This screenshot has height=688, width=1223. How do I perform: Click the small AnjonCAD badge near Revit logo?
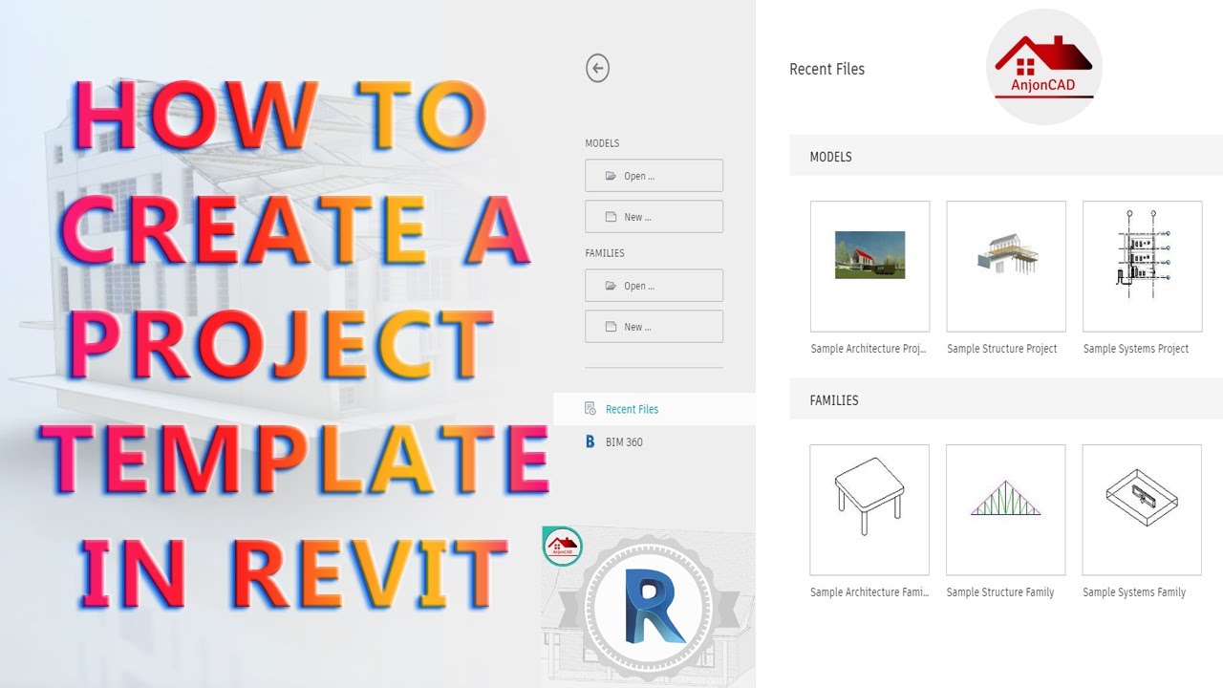[562, 546]
